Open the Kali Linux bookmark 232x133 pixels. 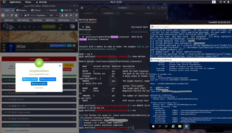coord(8,20)
